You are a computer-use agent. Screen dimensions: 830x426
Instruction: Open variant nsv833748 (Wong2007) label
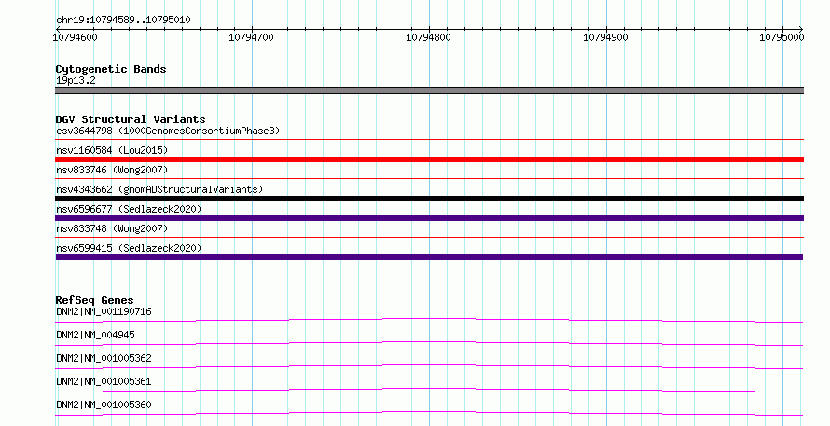click(112, 228)
